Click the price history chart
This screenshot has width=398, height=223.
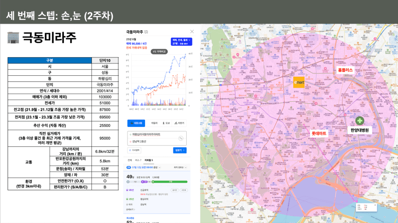click(x=159, y=80)
